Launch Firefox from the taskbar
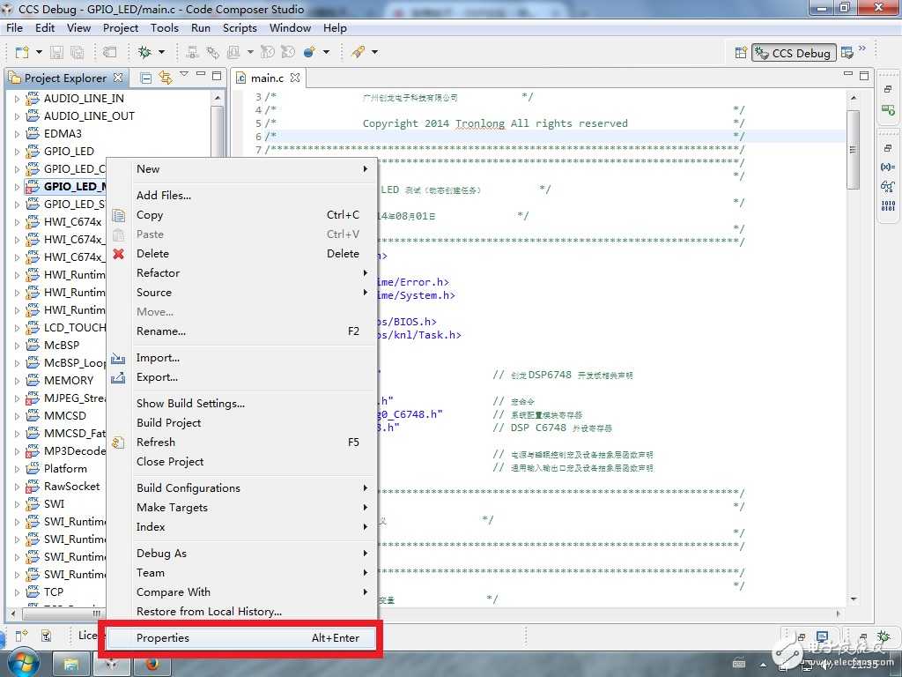 coord(152,663)
